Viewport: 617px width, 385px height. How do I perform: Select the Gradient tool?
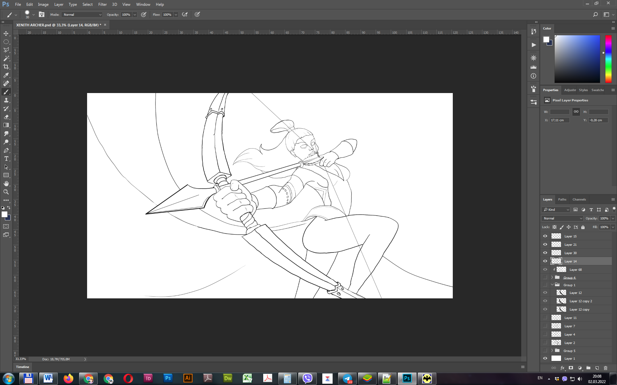coord(6,125)
